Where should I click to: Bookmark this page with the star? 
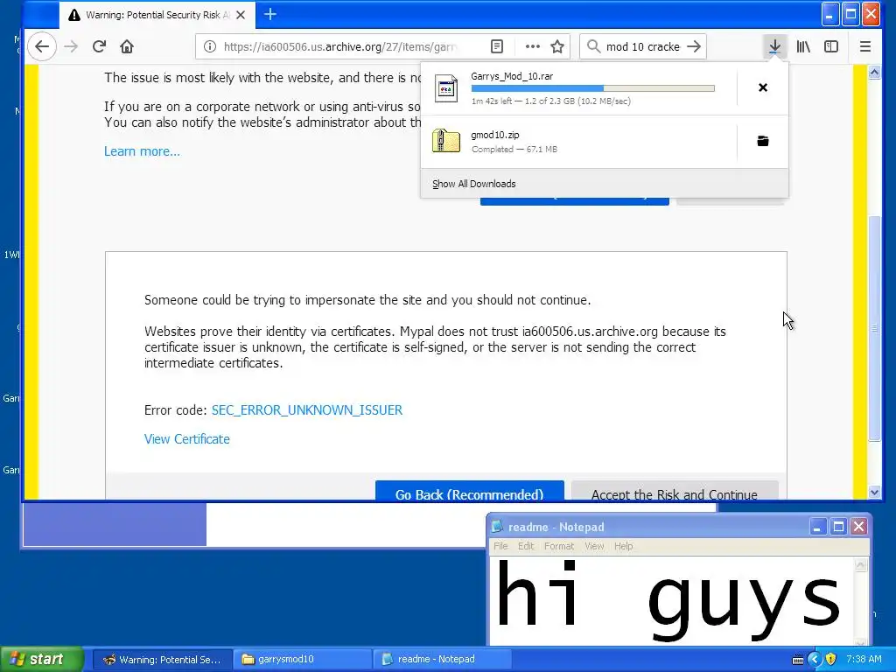pyautogui.click(x=557, y=46)
